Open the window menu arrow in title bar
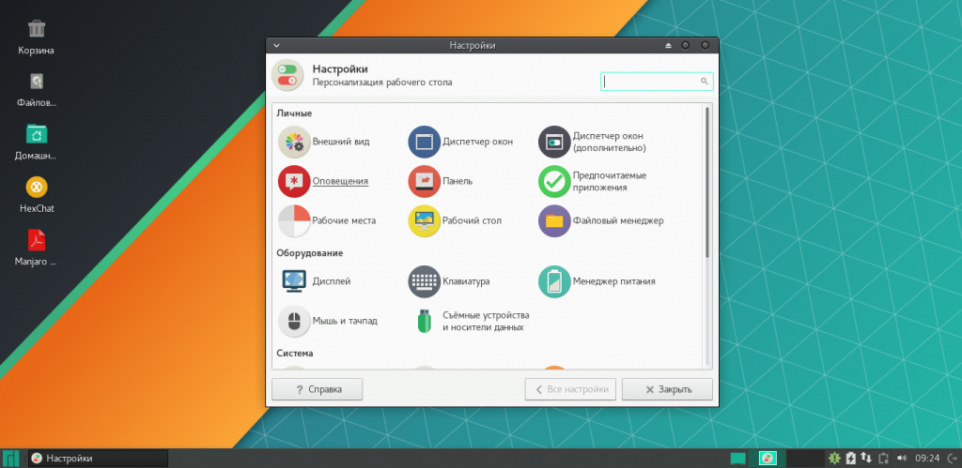962x468 pixels. pyautogui.click(x=276, y=45)
